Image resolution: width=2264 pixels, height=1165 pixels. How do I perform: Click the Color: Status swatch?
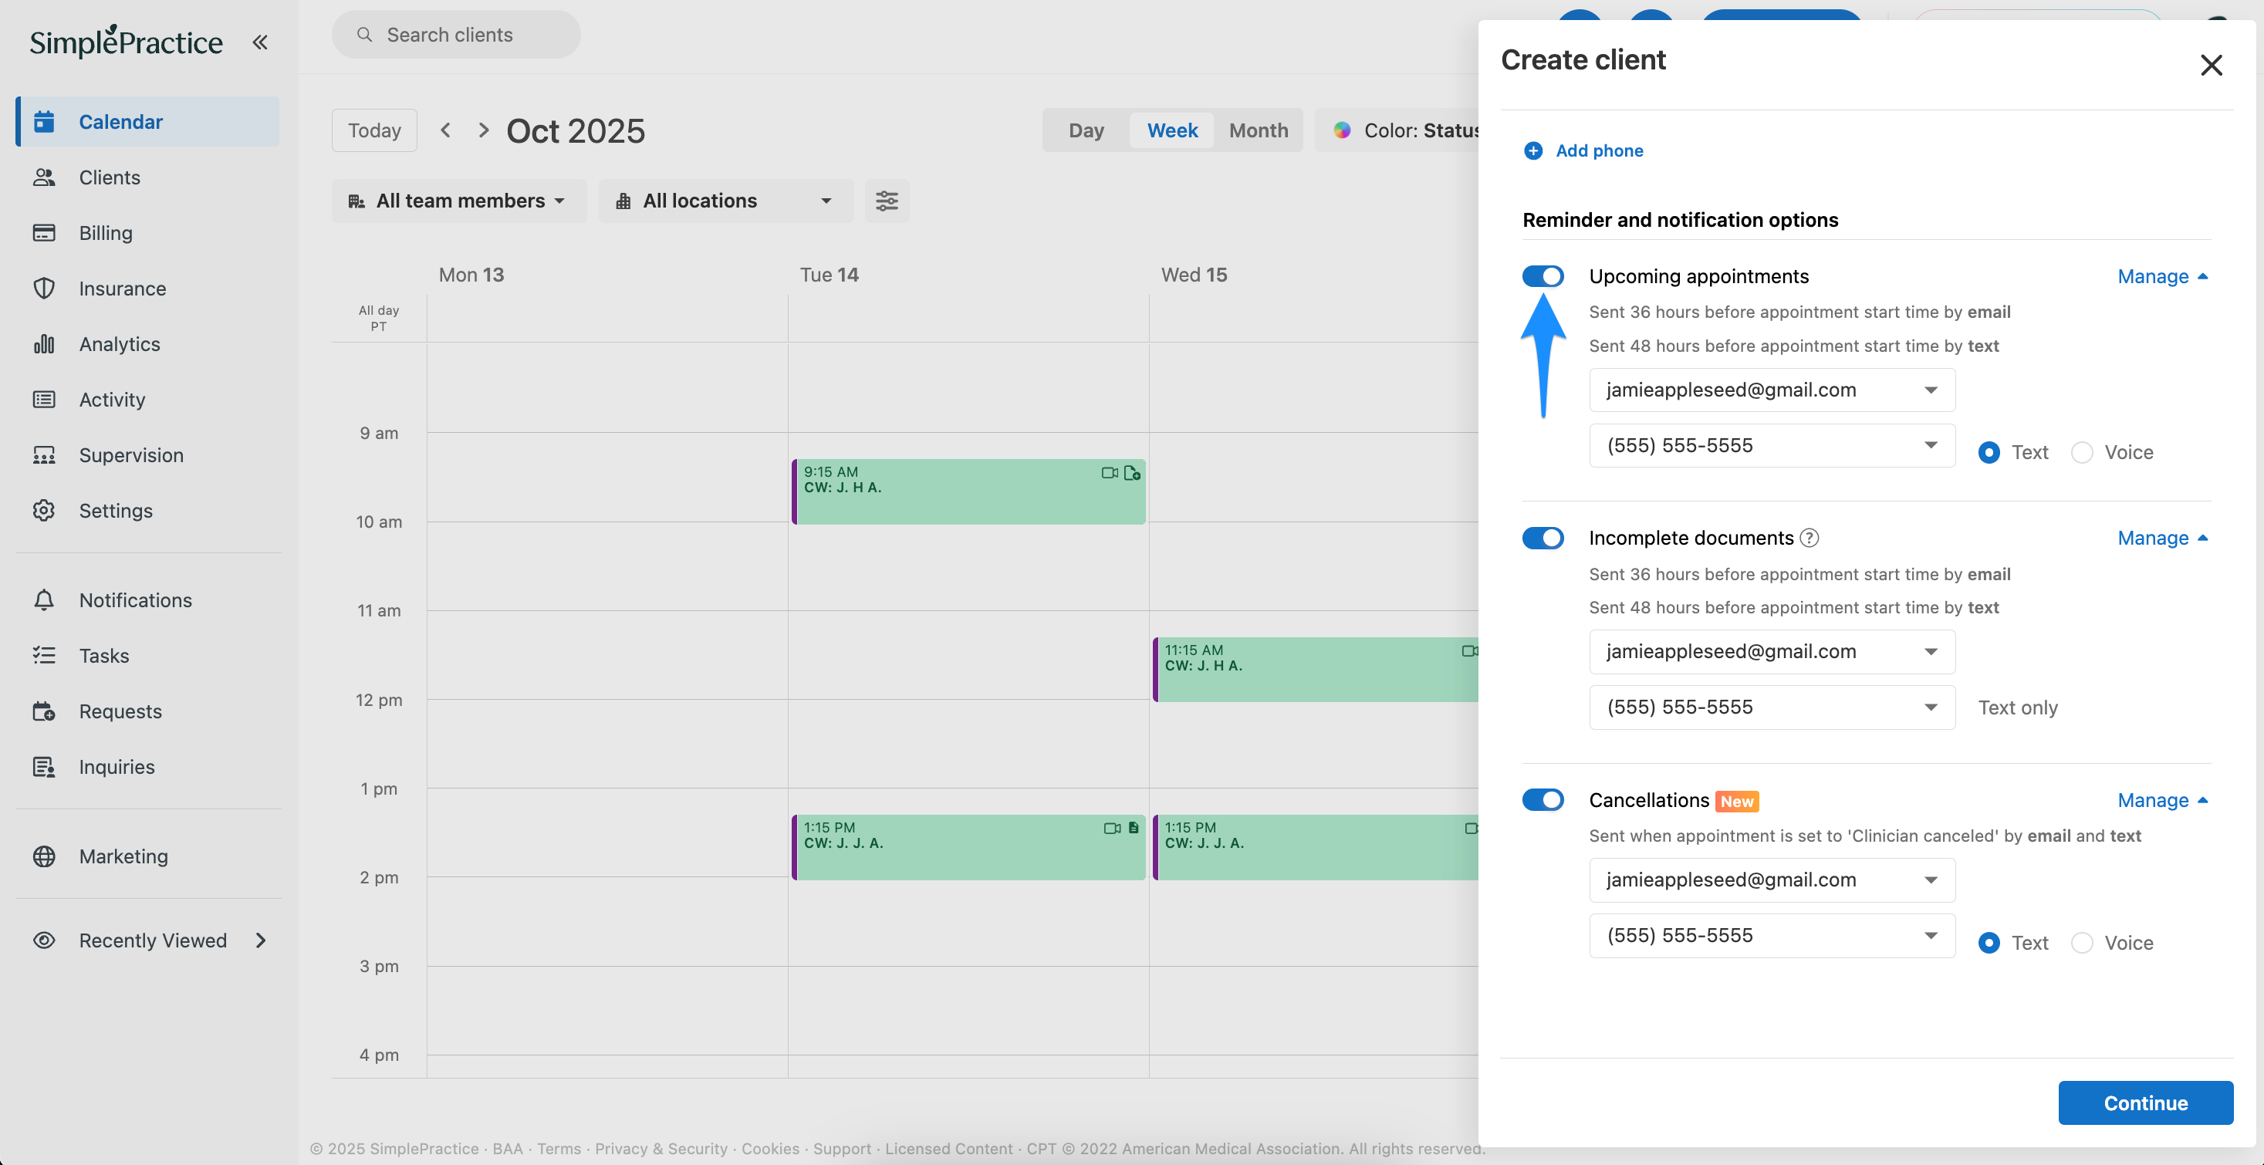click(x=1341, y=130)
